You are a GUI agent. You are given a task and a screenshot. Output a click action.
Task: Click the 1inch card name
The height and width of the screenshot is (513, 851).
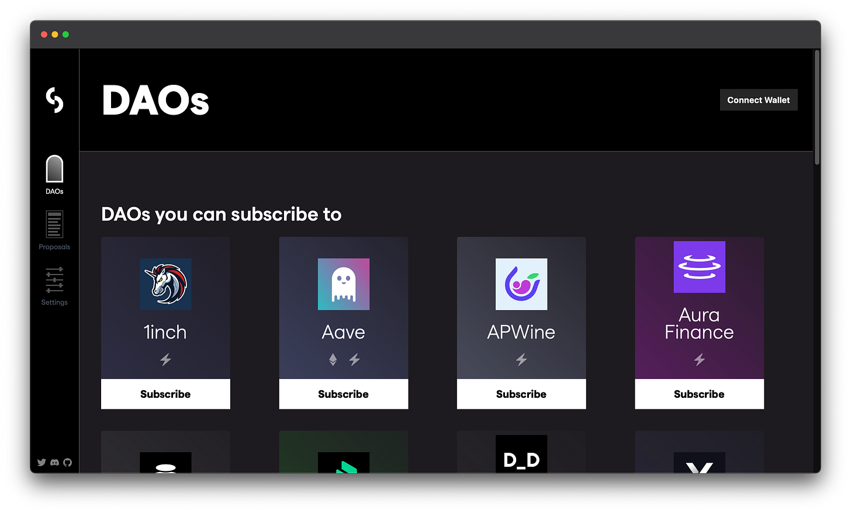pos(165,332)
